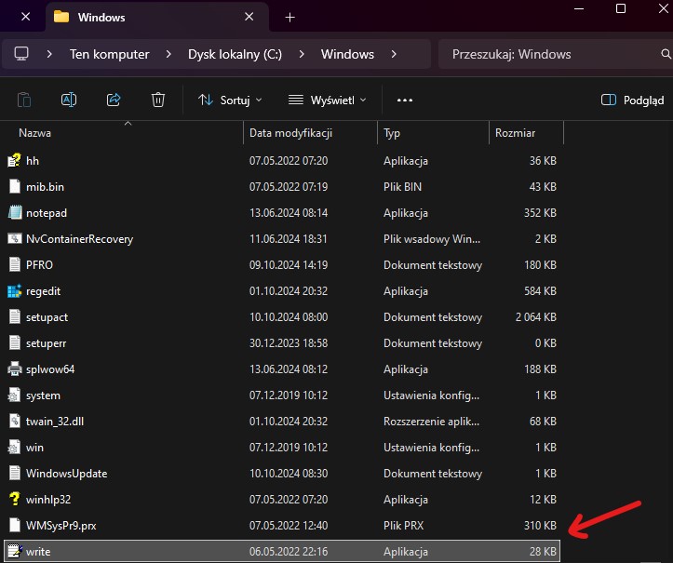
Task: Select the PFRO text document icon
Action: (x=15, y=265)
